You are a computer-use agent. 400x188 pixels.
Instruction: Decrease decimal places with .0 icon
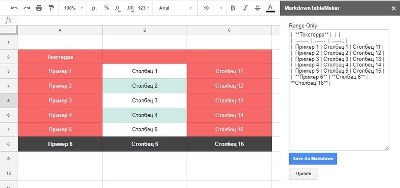[x=118, y=9]
